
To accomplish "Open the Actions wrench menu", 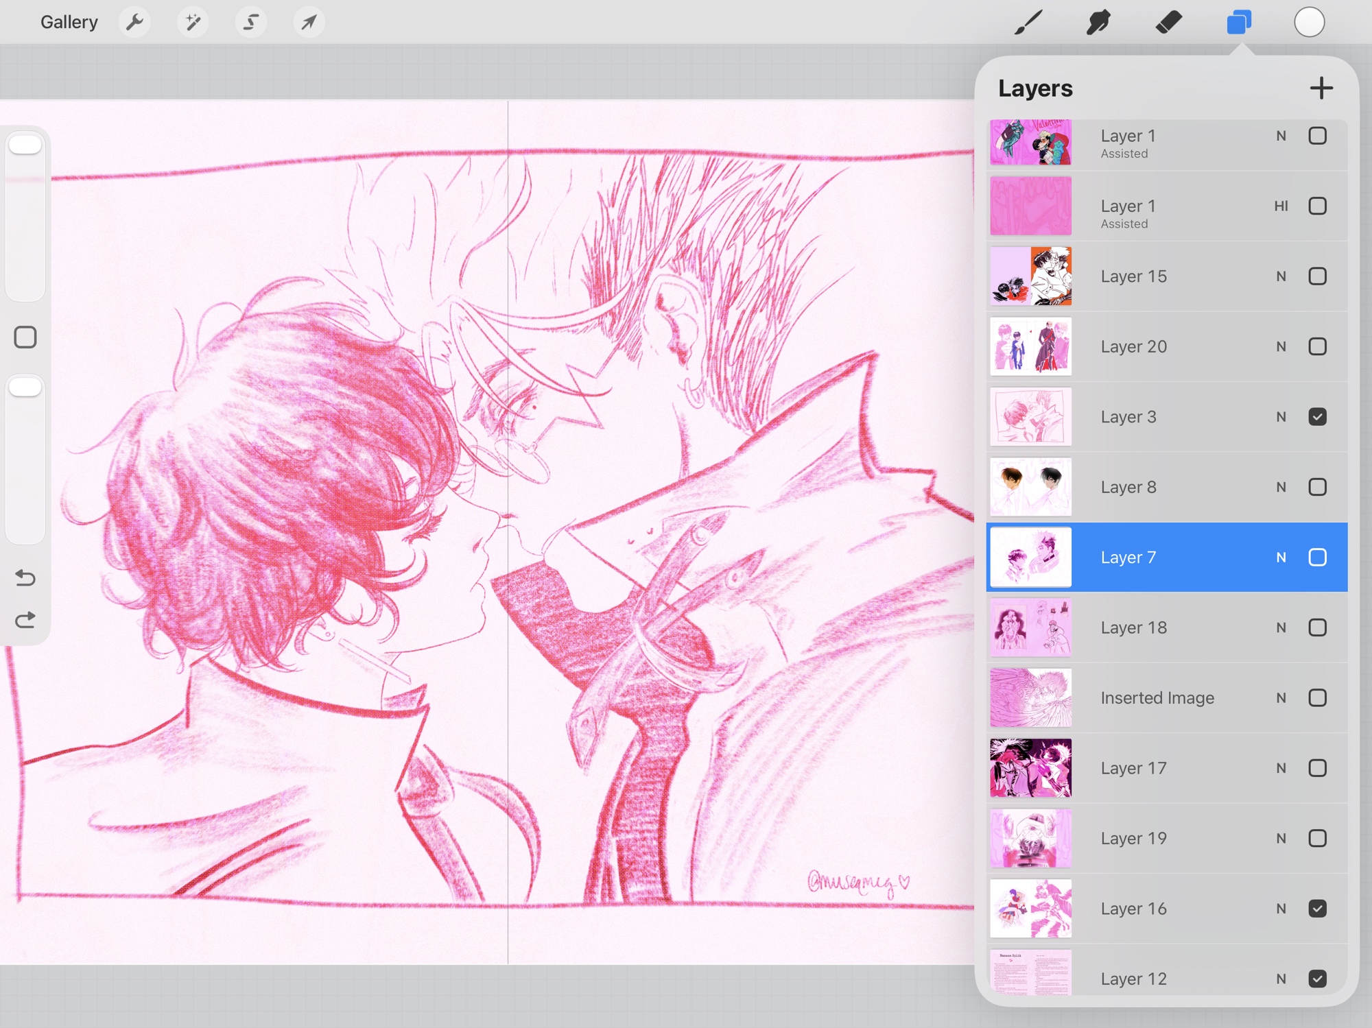I will pos(135,23).
